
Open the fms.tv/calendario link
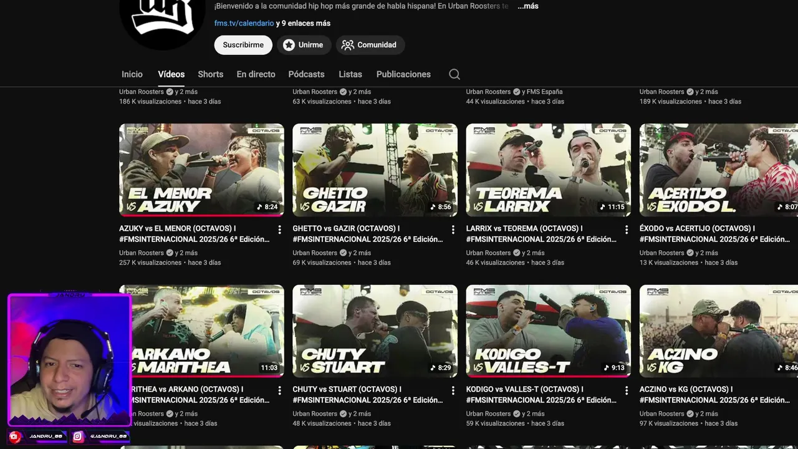244,23
